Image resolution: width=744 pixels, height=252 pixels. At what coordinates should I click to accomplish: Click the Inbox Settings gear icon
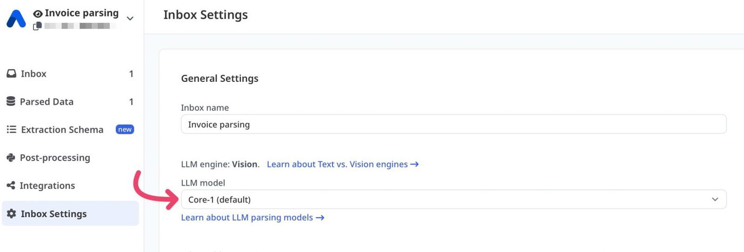(11, 214)
